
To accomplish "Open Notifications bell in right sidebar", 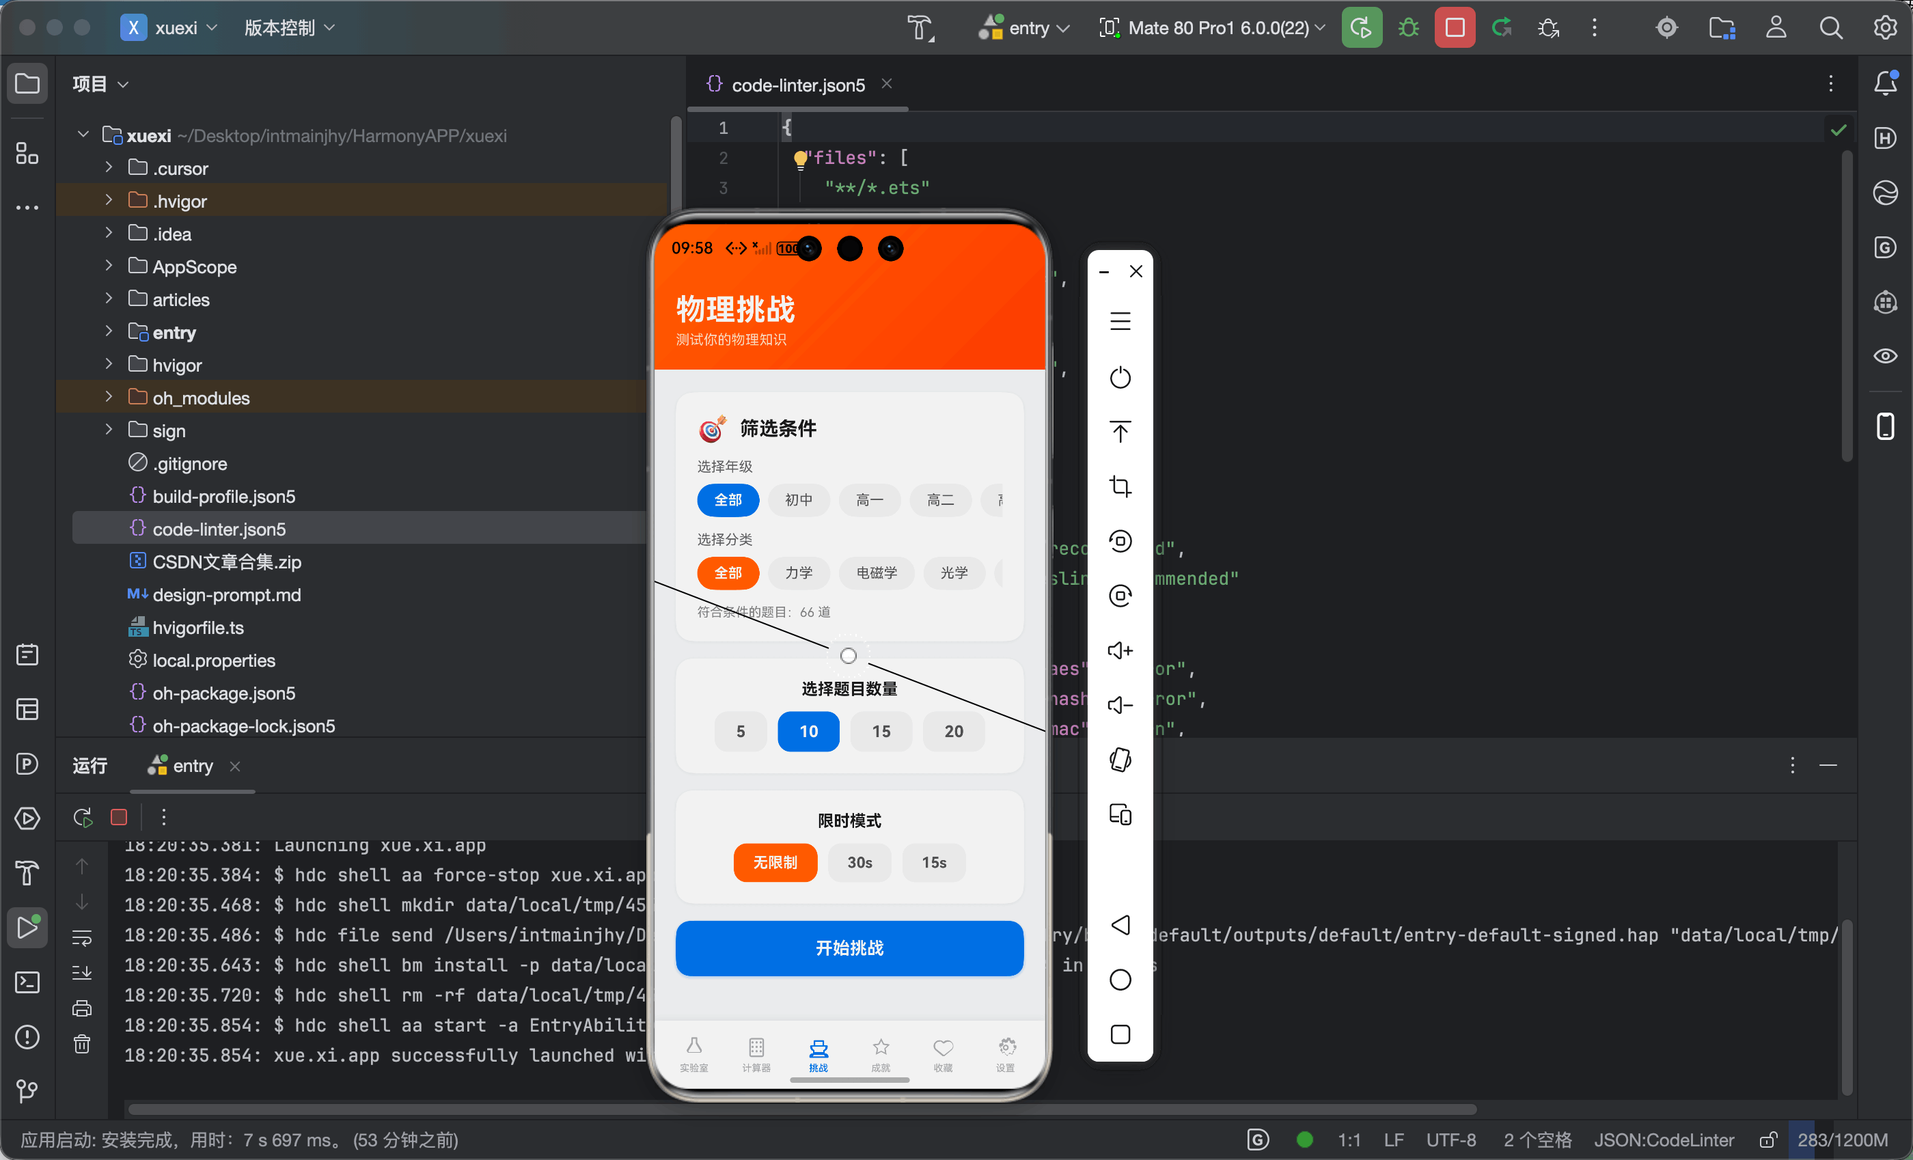I will (1885, 83).
